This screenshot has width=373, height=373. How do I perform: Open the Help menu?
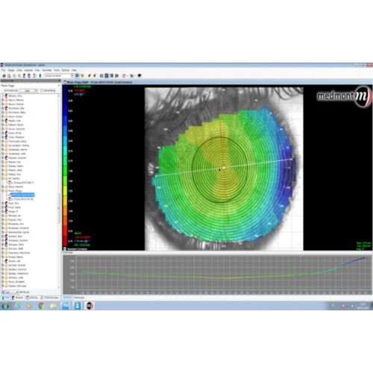74,70
